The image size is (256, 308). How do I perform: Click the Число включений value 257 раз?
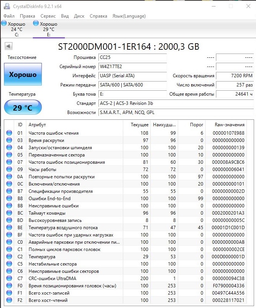(235, 85)
